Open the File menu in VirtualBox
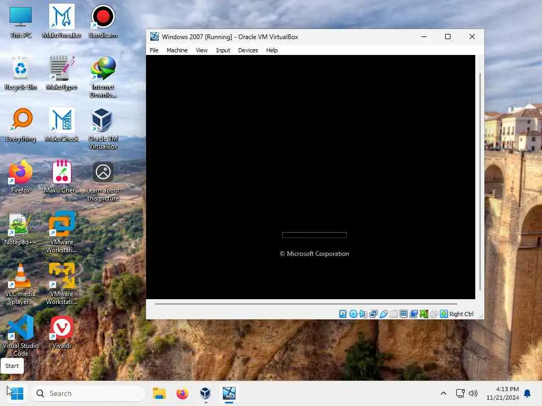Image resolution: width=542 pixels, height=406 pixels. (x=154, y=50)
